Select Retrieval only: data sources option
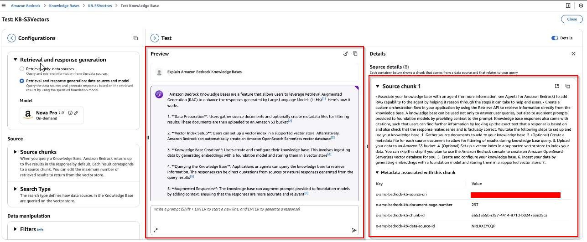The image size is (587, 242). 21,69
